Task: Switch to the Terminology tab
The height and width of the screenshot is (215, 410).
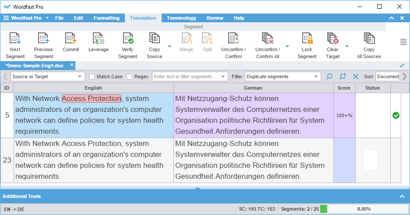Action: (181, 18)
